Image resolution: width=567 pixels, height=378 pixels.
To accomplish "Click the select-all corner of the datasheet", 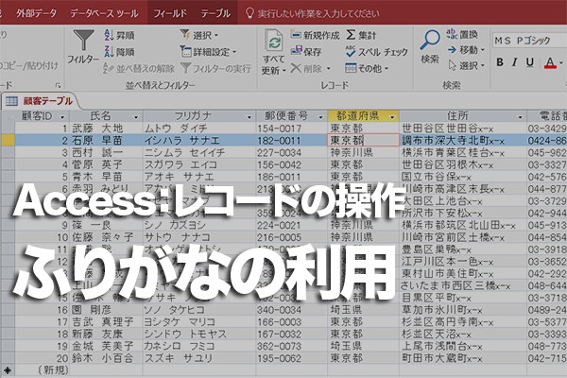I will click(x=8, y=116).
